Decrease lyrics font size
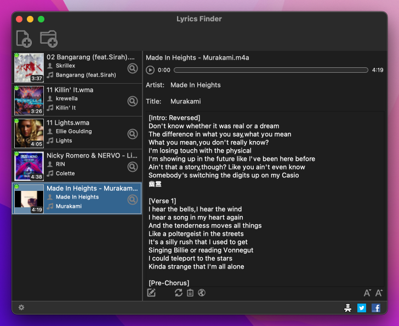399x326 pixels. [x=367, y=293]
